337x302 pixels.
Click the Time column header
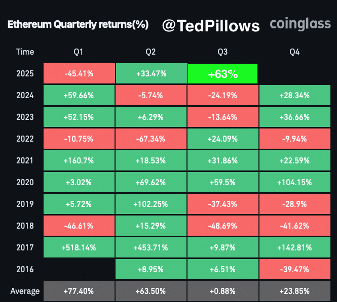pyautogui.click(x=25, y=52)
